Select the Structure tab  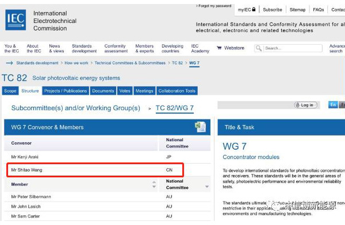30,91
